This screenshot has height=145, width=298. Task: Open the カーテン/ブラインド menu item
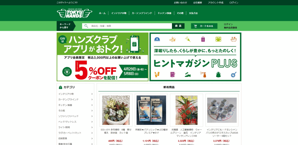[142, 13]
